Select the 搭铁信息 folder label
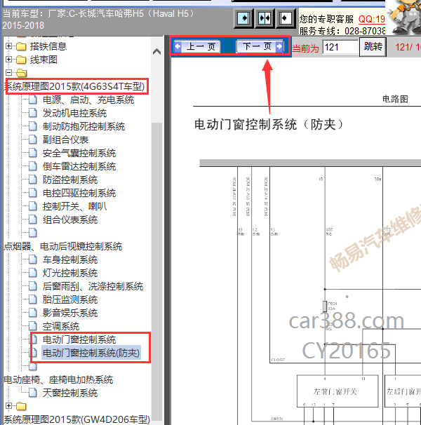This screenshot has width=421, height=425. pos(48,46)
